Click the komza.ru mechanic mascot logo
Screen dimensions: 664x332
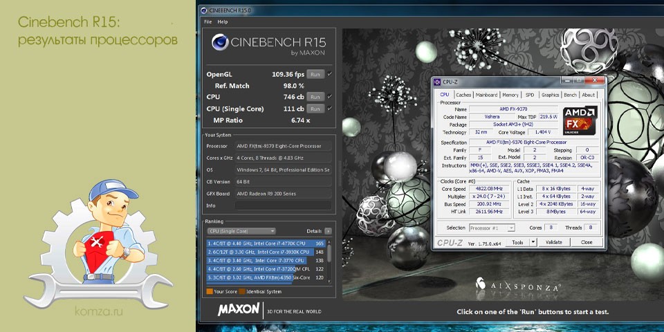point(98,243)
